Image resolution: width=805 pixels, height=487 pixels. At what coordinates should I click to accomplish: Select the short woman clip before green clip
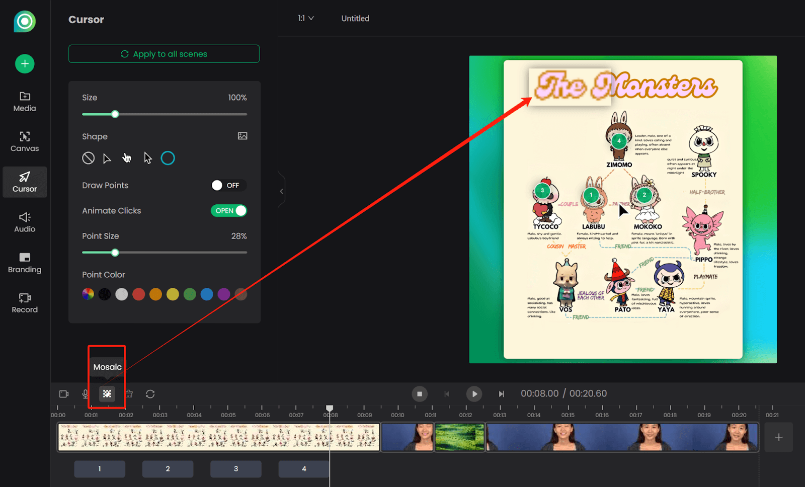point(408,437)
